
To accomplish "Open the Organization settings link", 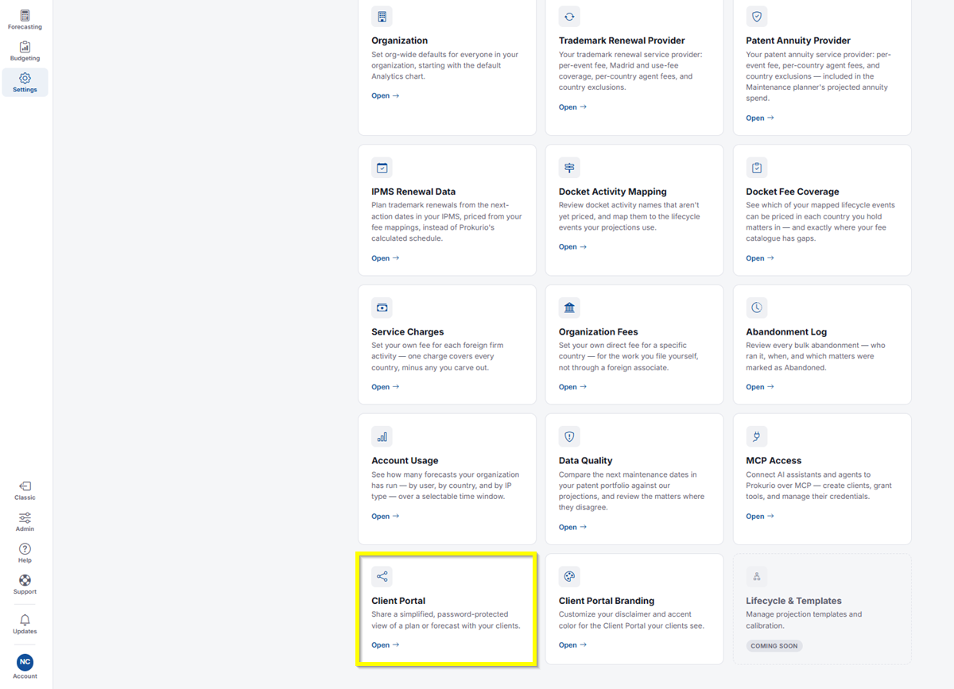I will (x=386, y=95).
